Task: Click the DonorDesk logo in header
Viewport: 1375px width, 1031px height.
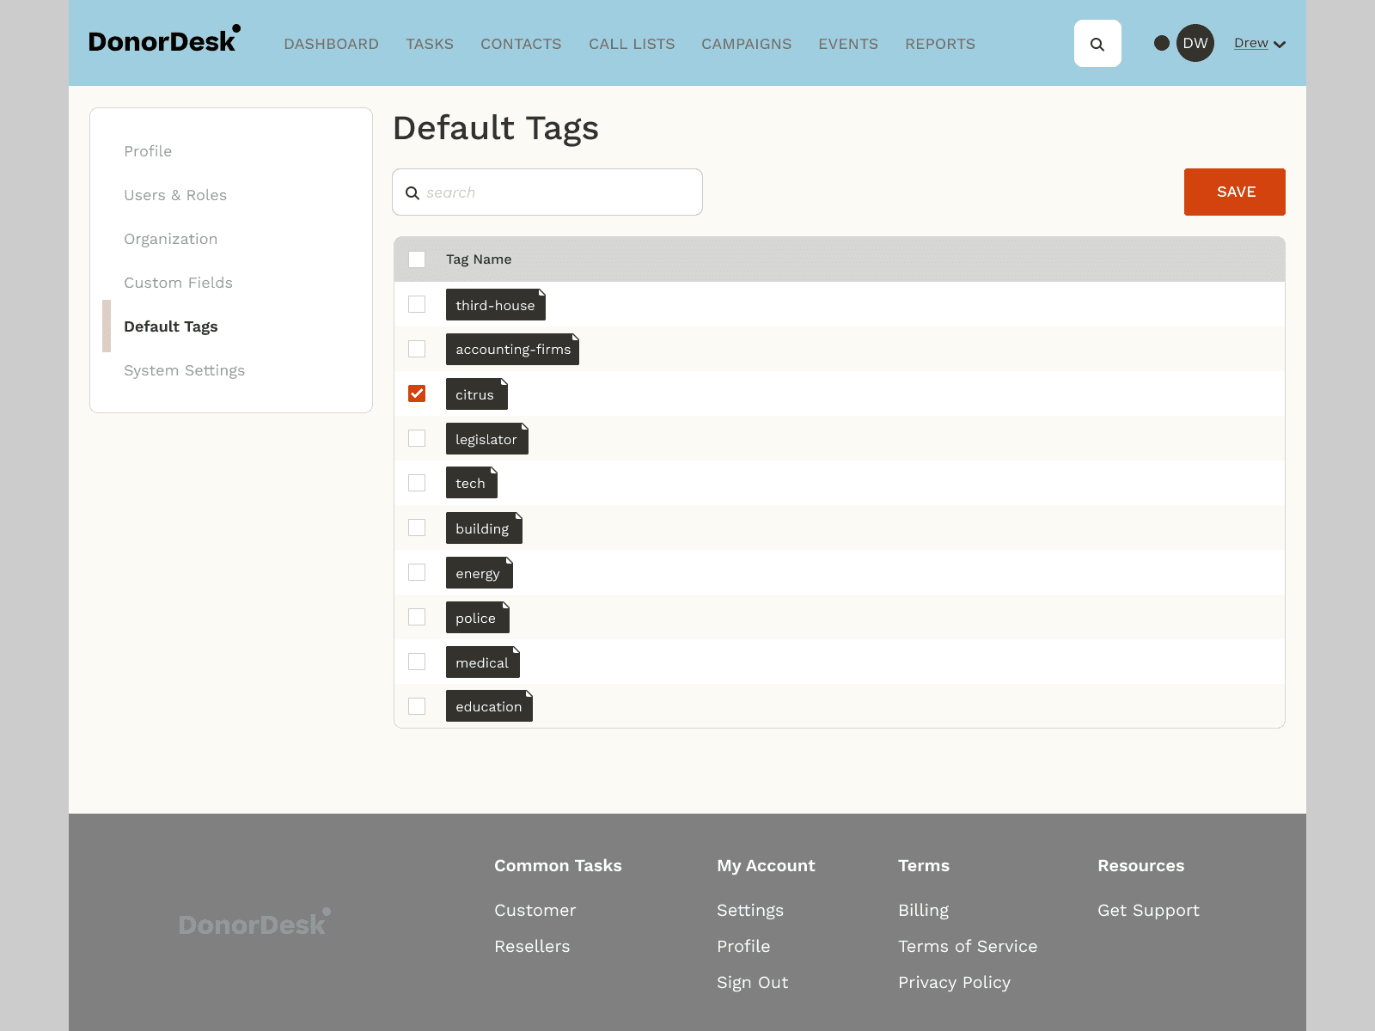Action: coord(164,40)
